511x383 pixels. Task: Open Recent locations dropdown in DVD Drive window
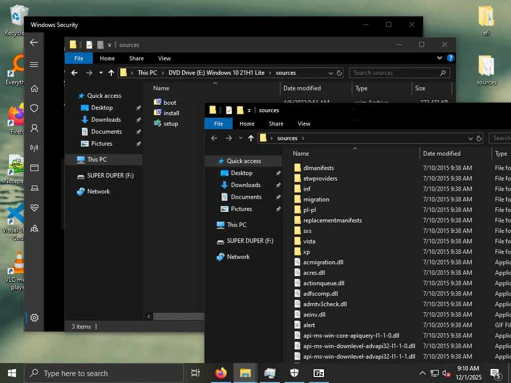pos(101,73)
